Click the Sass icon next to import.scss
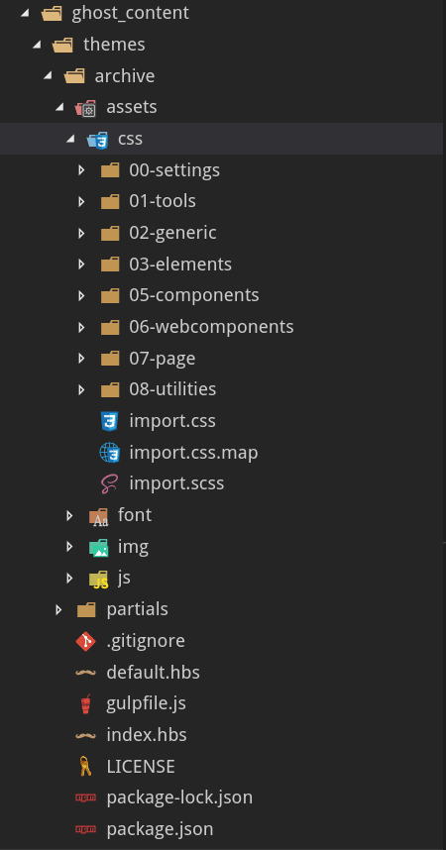 [x=110, y=483]
